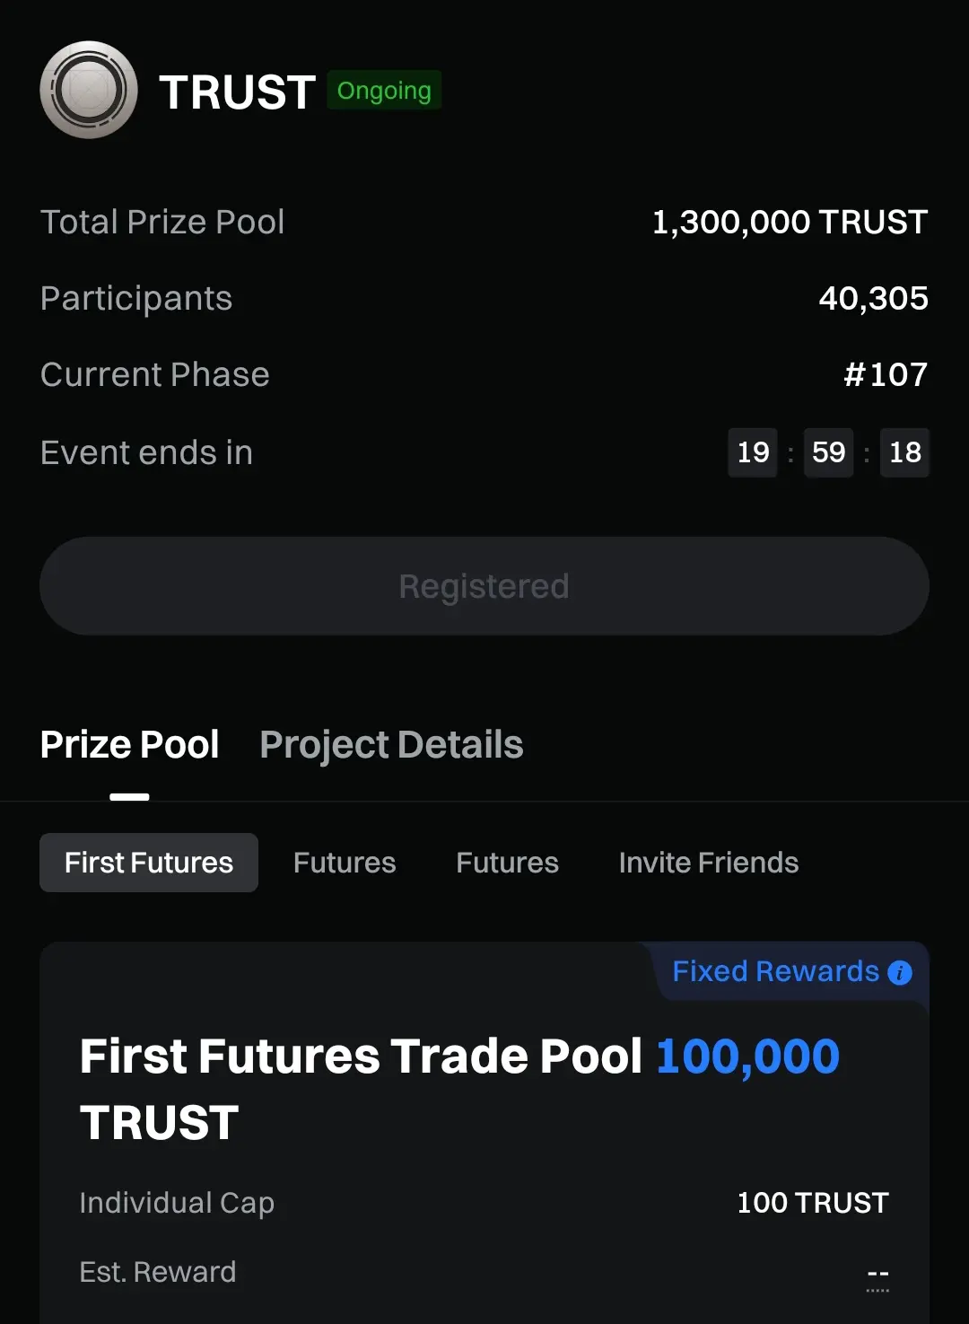Screen dimensions: 969x1324
Task: Open the Invite Friends tab
Action: (709, 863)
